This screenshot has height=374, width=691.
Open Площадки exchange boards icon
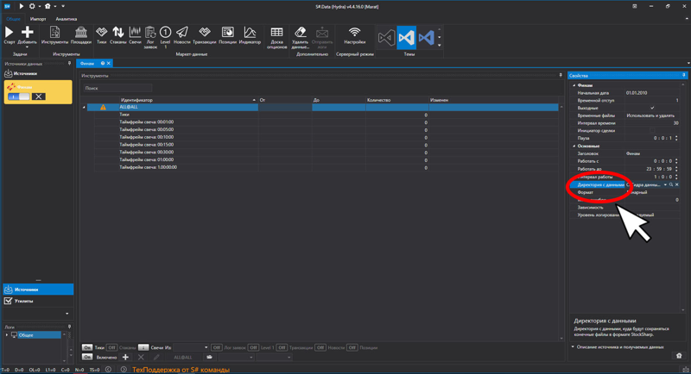80,33
